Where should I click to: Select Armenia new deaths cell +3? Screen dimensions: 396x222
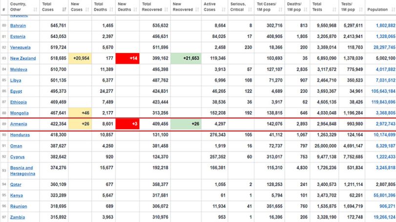(x=127, y=124)
